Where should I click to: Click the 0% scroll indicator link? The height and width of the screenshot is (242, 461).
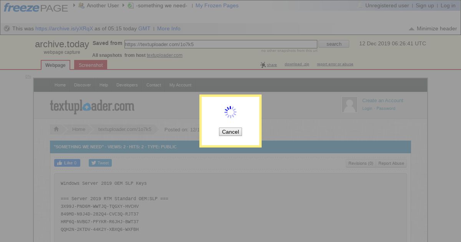click(x=28, y=76)
